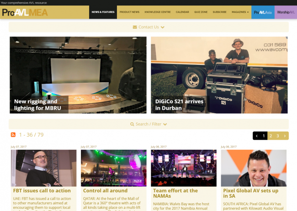The image size is (297, 211).
Task: Switch to the ProAVL Asia site
Action: [x=263, y=12]
